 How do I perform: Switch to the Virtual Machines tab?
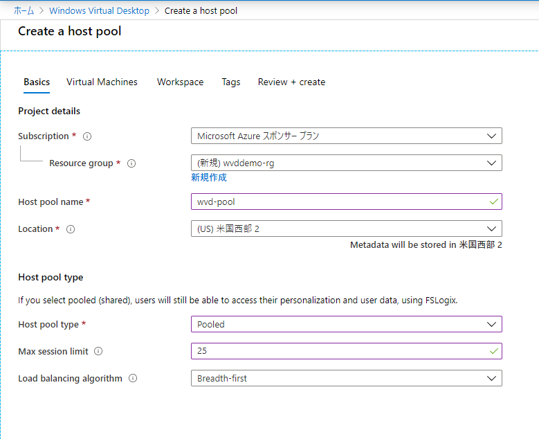click(102, 82)
